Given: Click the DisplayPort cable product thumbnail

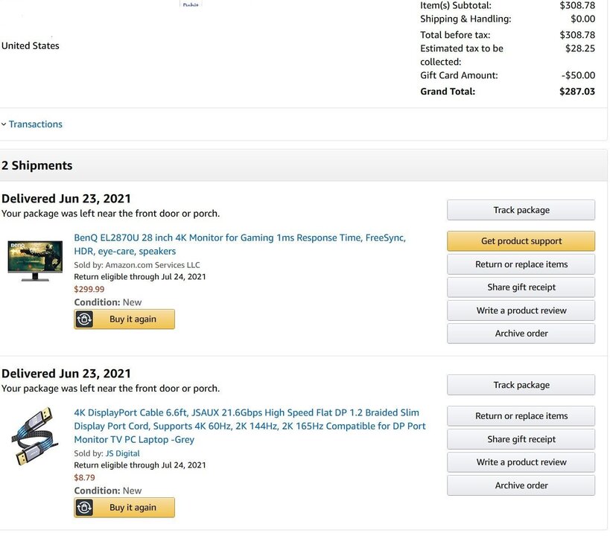Looking at the screenshot, I should [34, 435].
